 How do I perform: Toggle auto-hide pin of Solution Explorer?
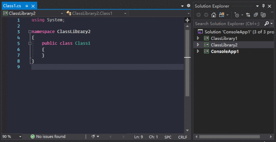[x=263, y=6]
